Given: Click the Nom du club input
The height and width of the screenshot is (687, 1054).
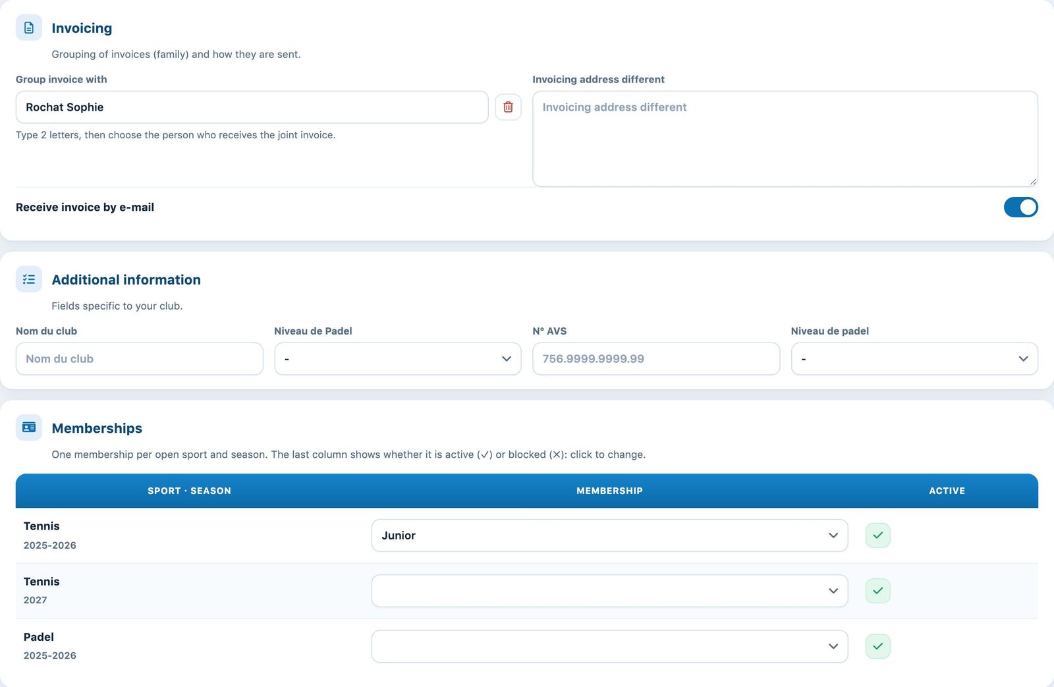Looking at the screenshot, I should pyautogui.click(x=139, y=358).
